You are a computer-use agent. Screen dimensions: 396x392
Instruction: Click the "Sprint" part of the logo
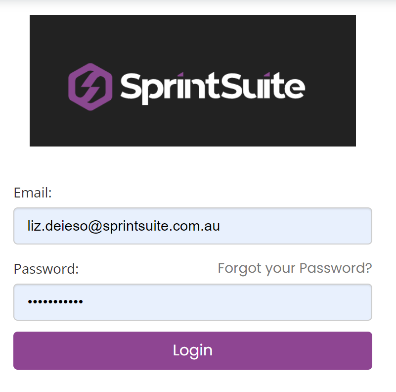[168, 88]
